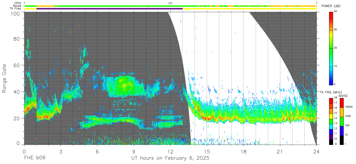
Task: Click the 18 tick on the UT hours axis
Action: click(x=244, y=152)
